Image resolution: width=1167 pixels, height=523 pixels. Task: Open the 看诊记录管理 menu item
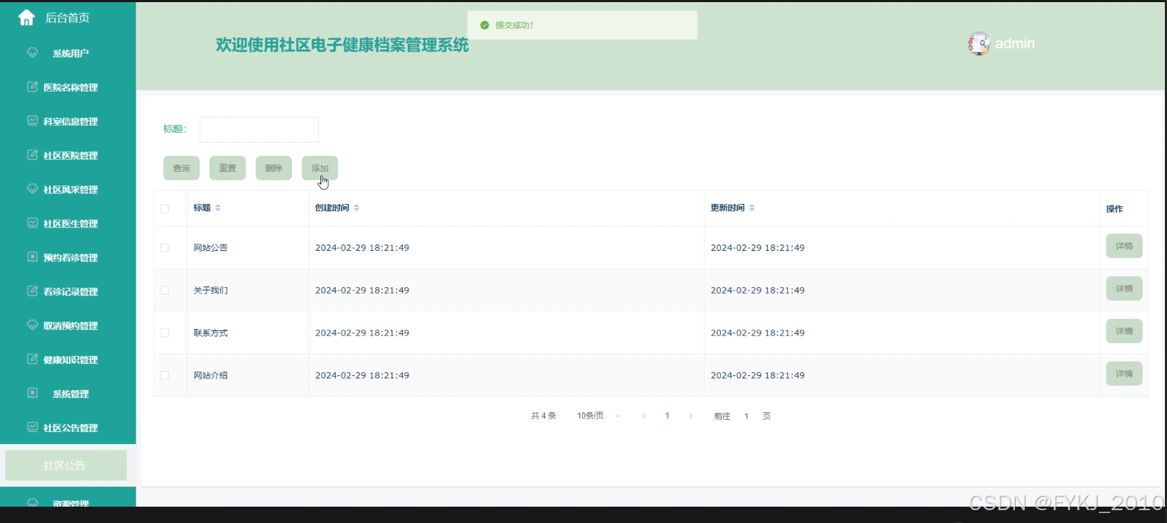[x=68, y=292]
